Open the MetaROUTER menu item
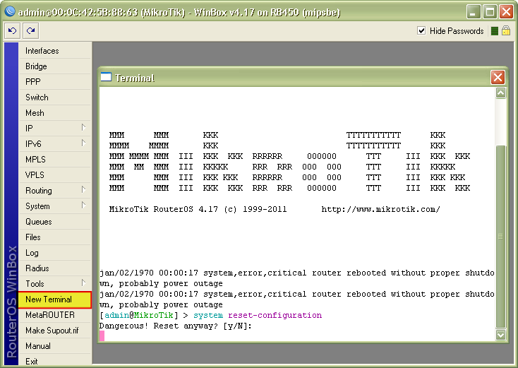This screenshot has width=518, height=368. pyautogui.click(x=55, y=315)
